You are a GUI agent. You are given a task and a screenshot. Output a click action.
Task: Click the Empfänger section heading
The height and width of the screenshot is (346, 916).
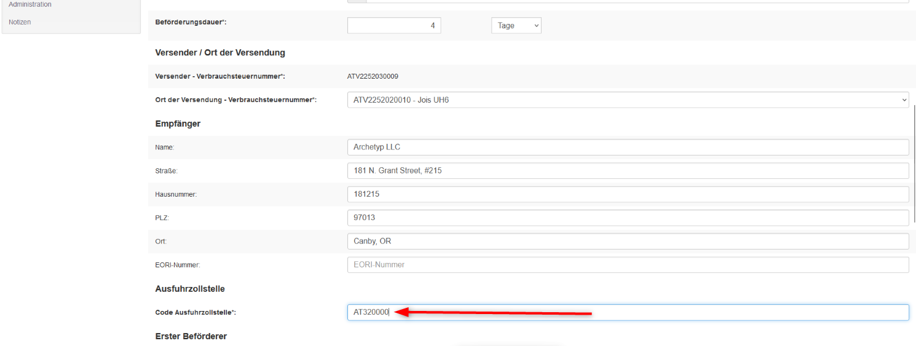[178, 124]
